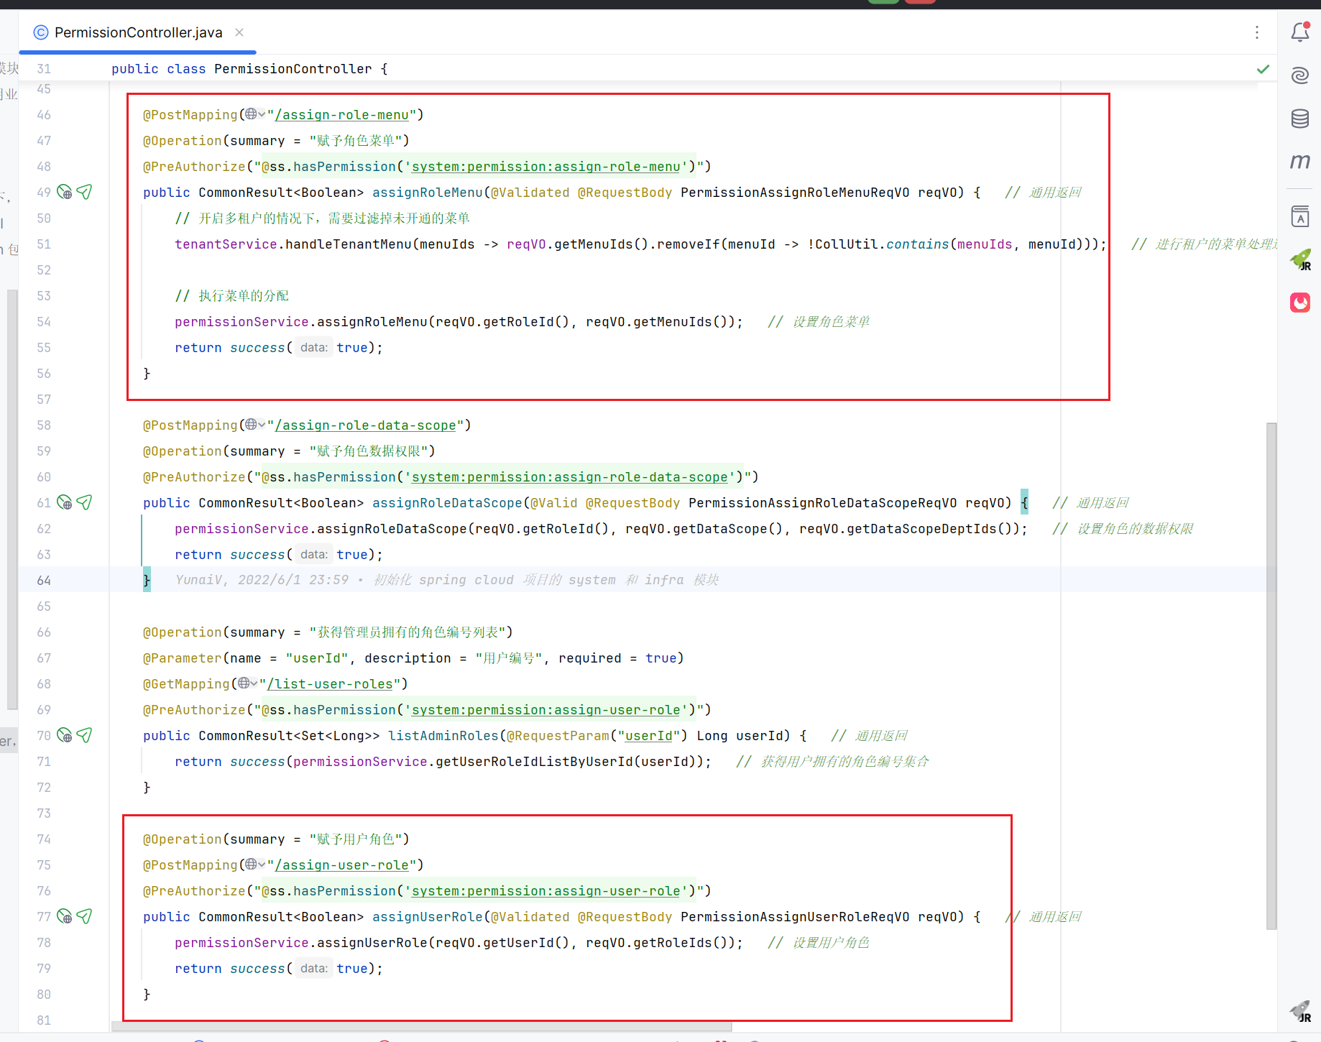Click the data: inlay hint on line 79
This screenshot has width=1321, height=1042.
(313, 969)
